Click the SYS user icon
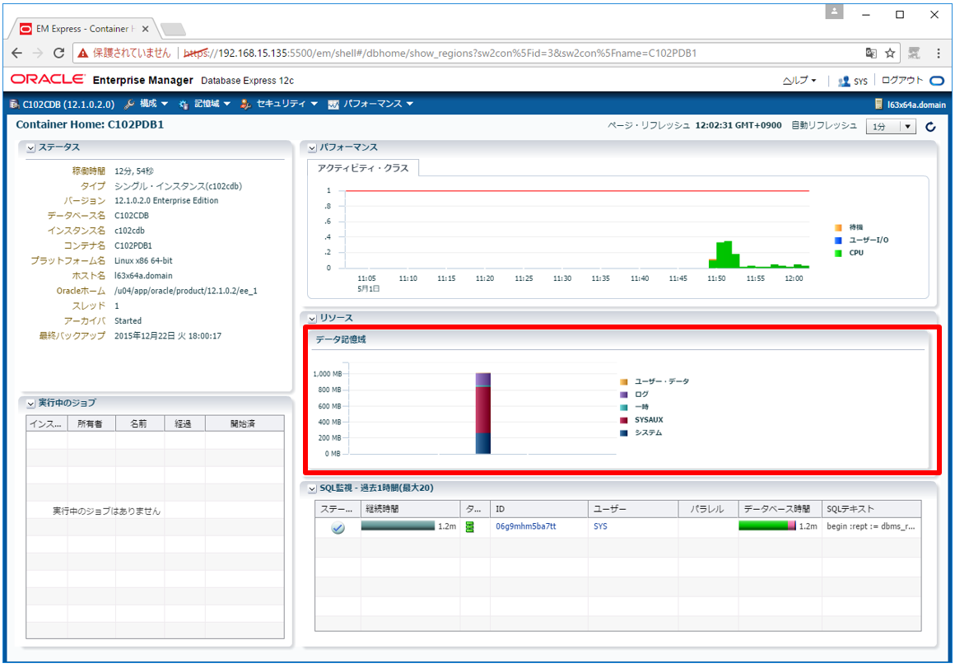This screenshot has height=668, width=955. [x=844, y=81]
